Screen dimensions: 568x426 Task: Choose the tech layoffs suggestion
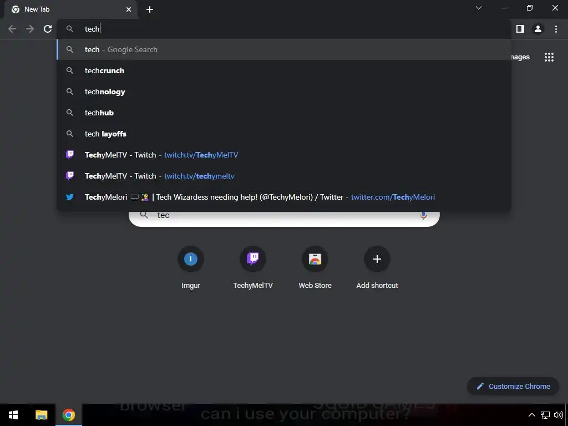click(284, 134)
